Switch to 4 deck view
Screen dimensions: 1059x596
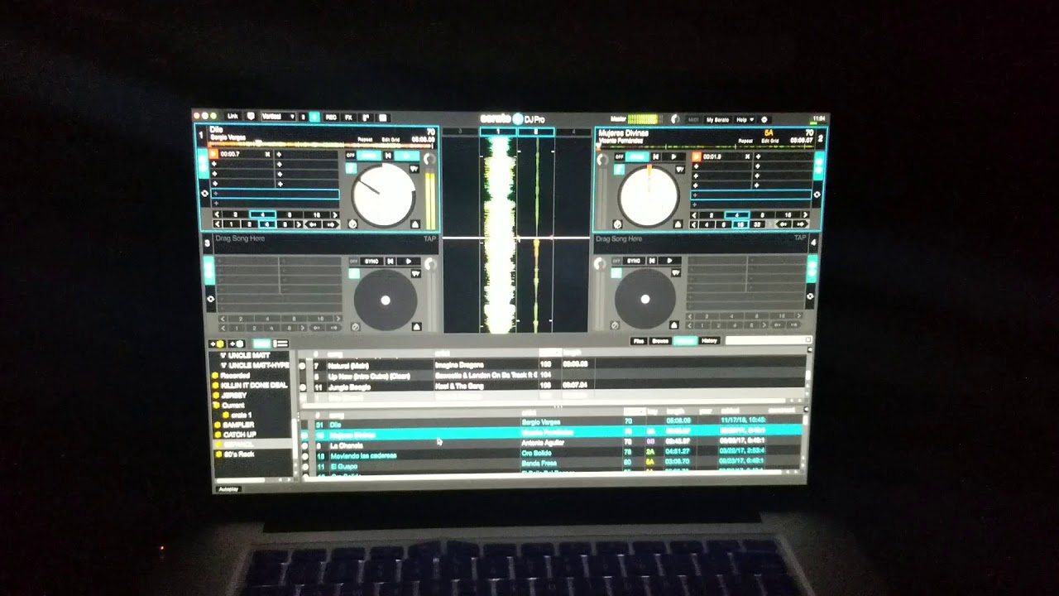[314, 118]
